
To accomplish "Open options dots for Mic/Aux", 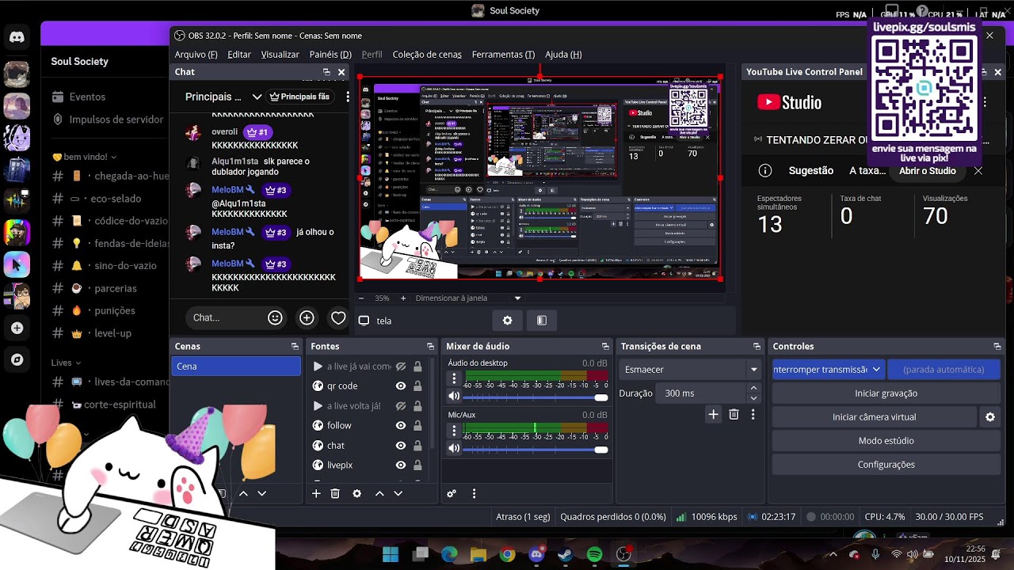I will click(454, 430).
